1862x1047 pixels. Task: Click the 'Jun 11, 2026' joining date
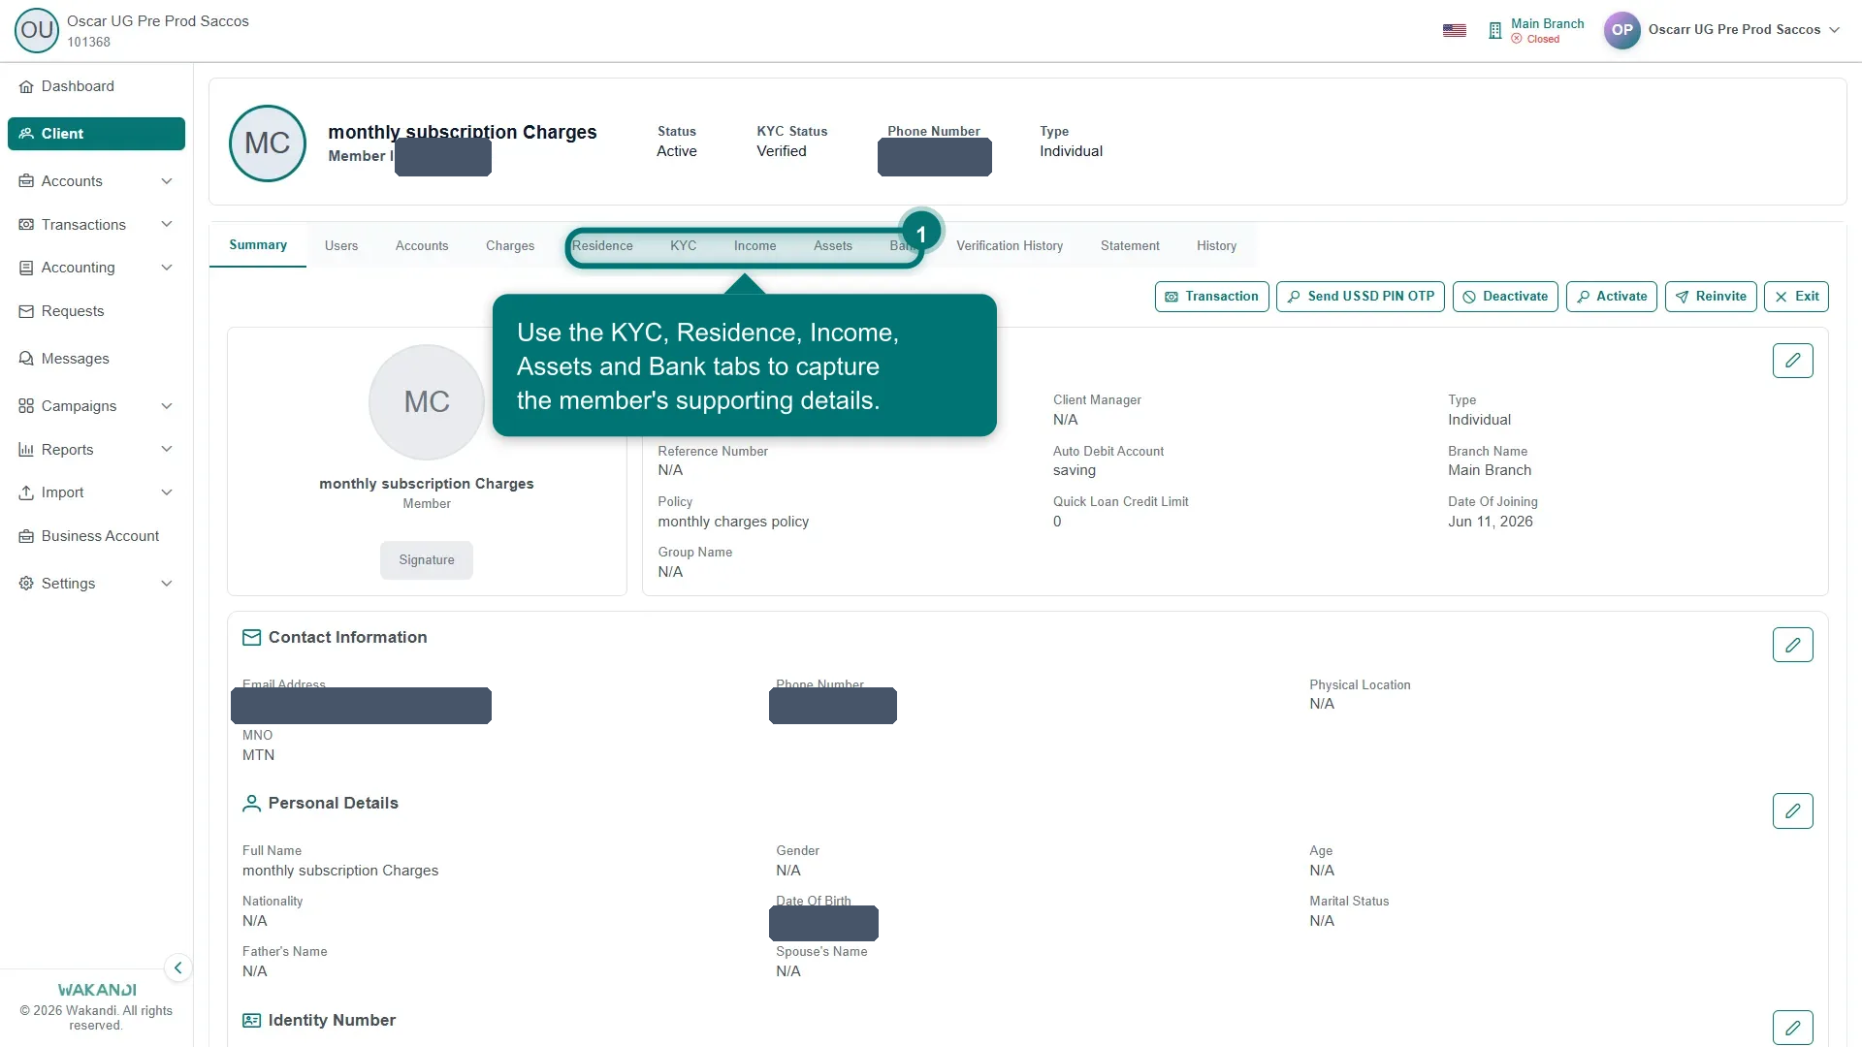[x=1491, y=522]
